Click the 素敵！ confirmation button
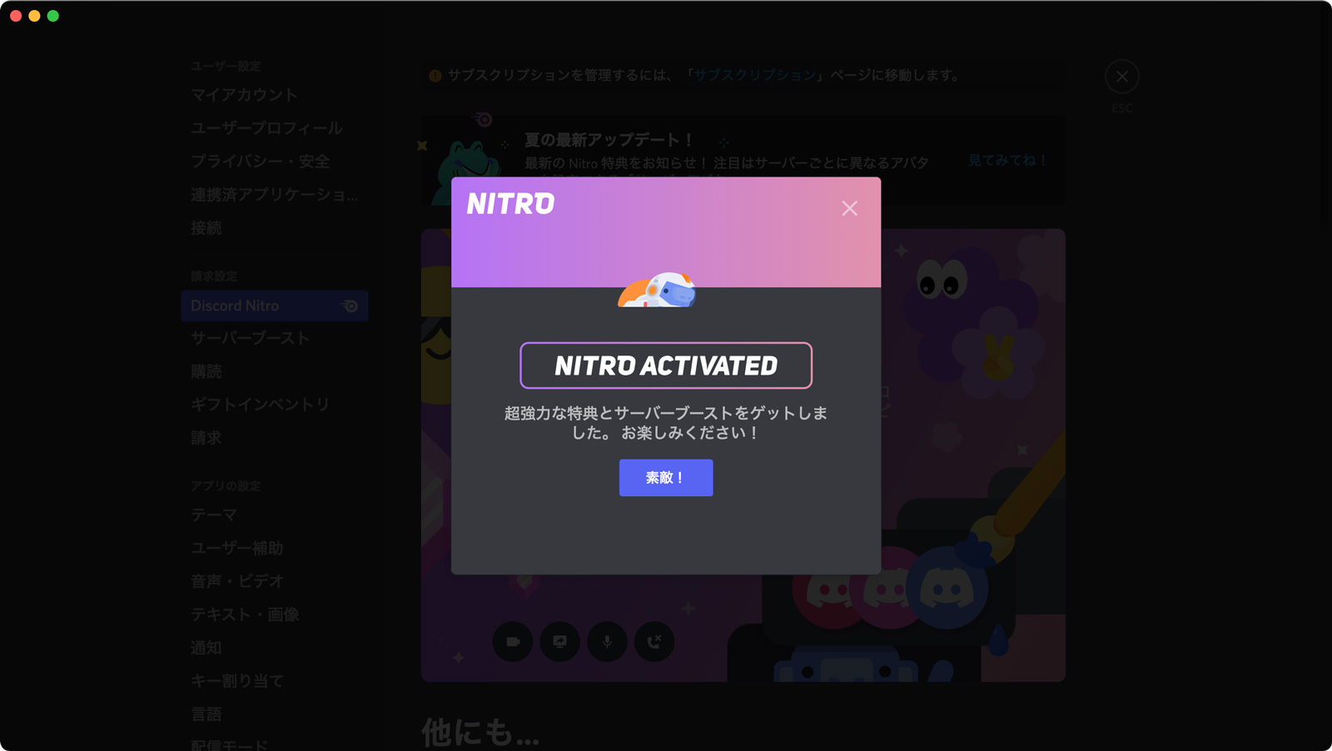 666,478
